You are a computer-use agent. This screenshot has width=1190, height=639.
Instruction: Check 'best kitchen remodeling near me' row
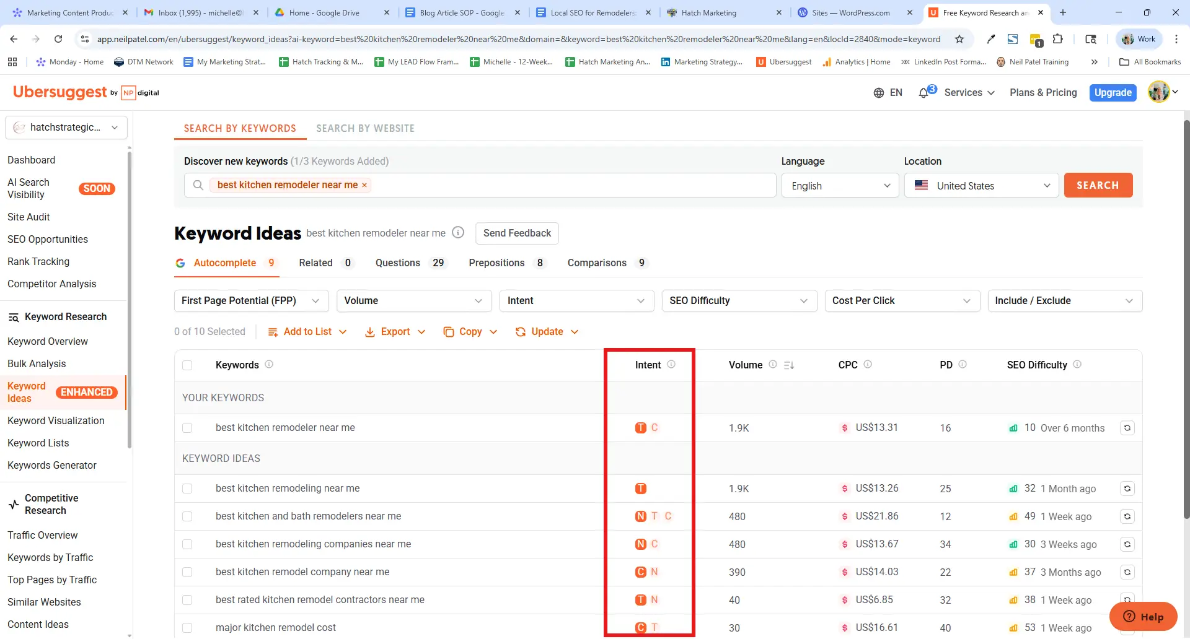pyautogui.click(x=187, y=489)
